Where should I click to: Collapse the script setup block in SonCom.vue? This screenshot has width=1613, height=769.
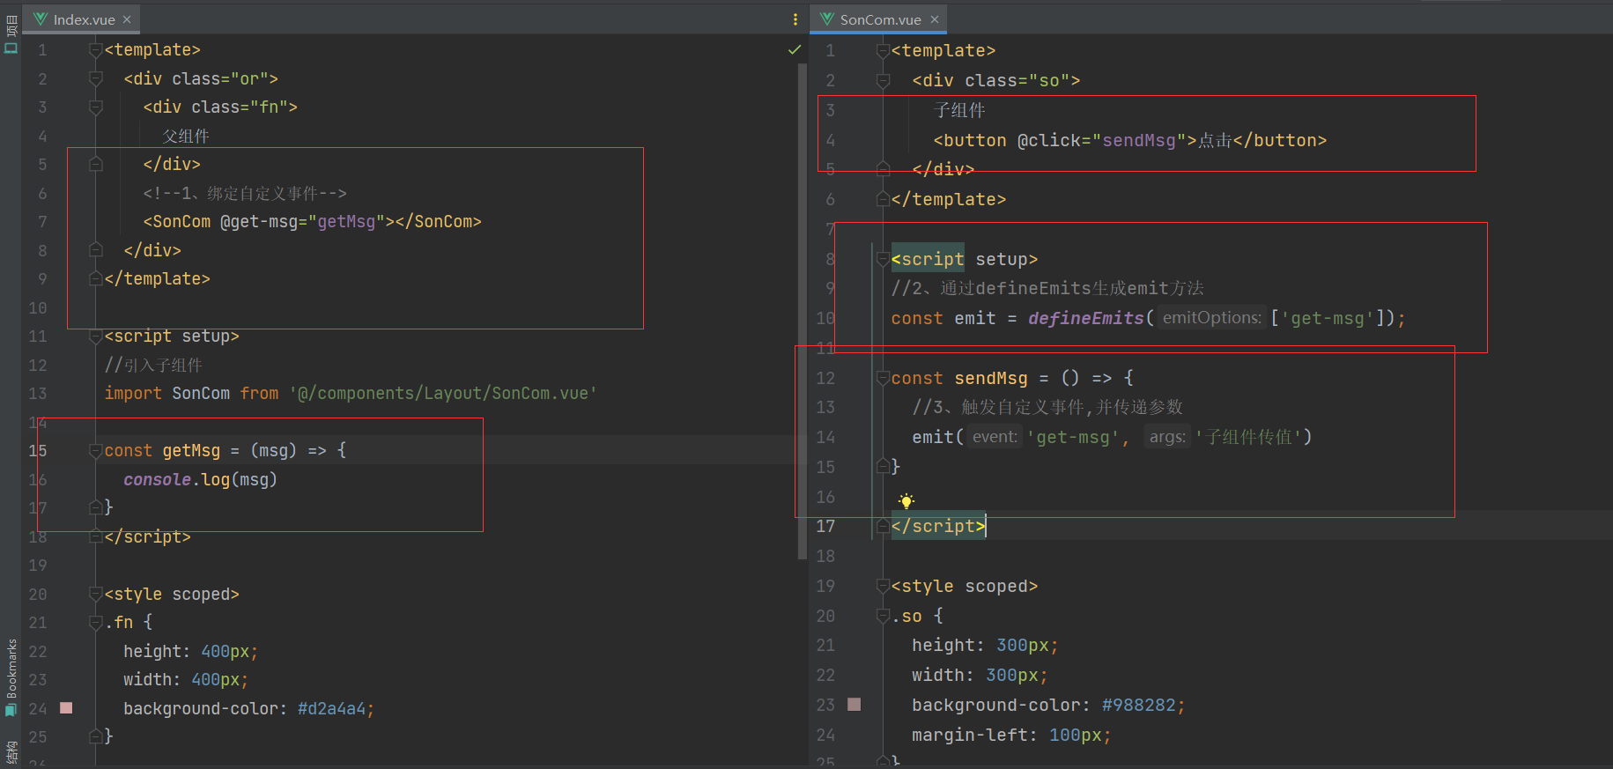(883, 259)
